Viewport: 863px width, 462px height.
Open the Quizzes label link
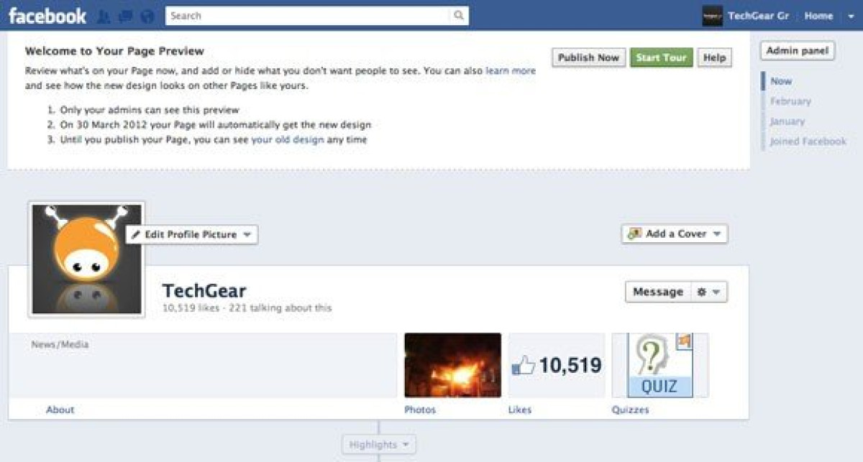pos(630,410)
